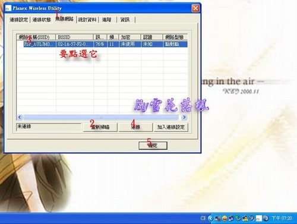Viewport: 297px width, 224px height.
Task: Click the grey swirl tray icon
Action: click(252, 218)
